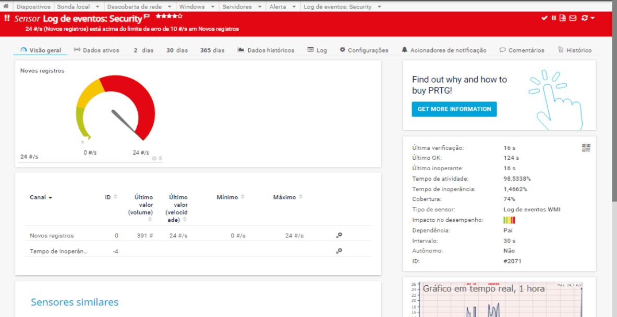Acknowledge the alarm with checkmark icon

click(545, 18)
